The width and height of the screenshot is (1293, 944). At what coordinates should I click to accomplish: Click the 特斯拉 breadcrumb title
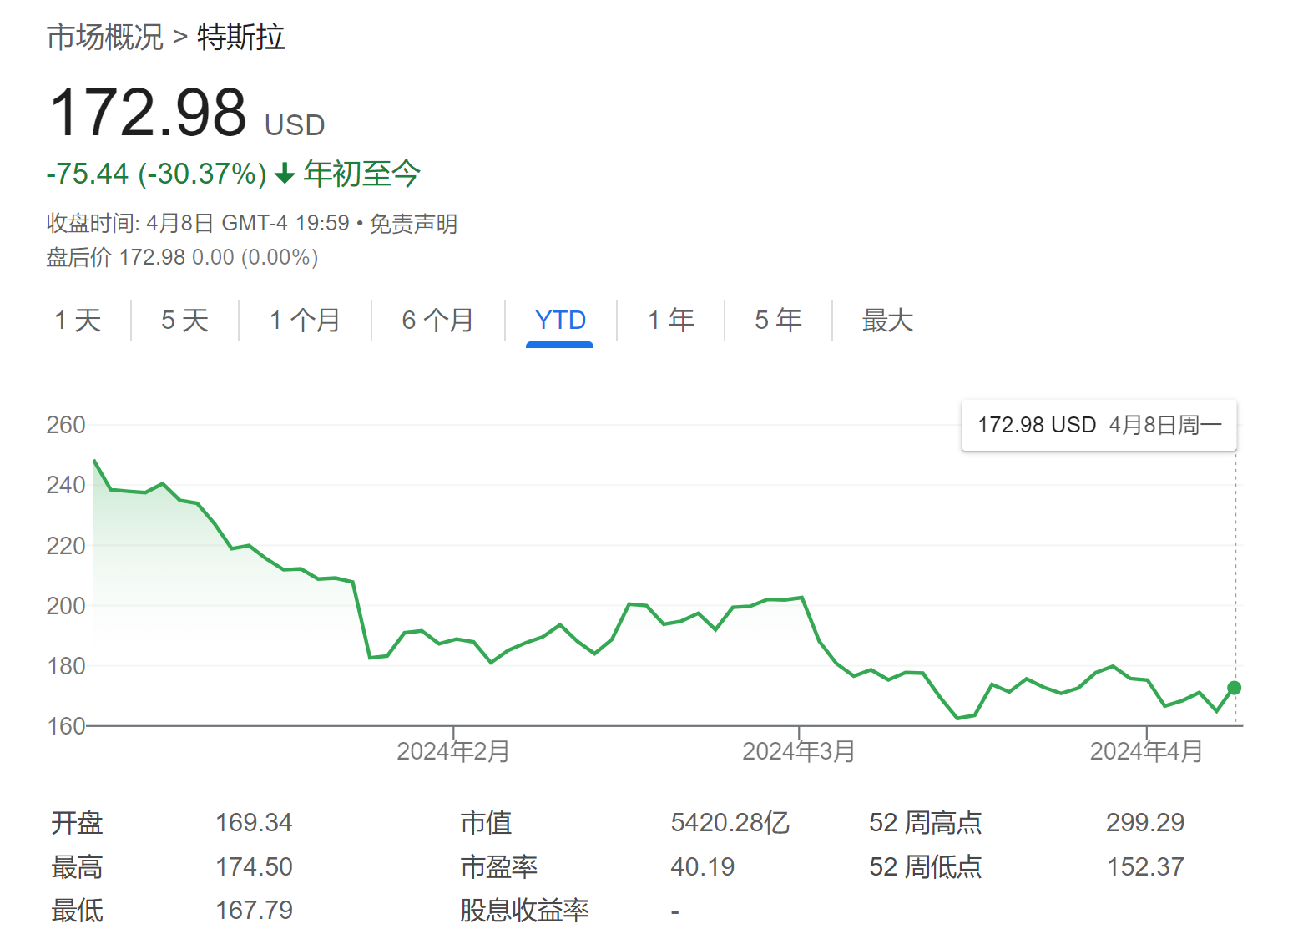[x=241, y=38]
